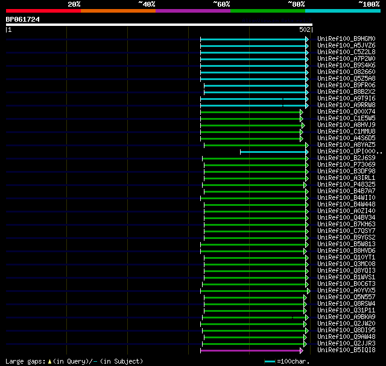
Task: Select label UniRef100_A0YVX5
Action: pyautogui.click(x=346, y=291)
